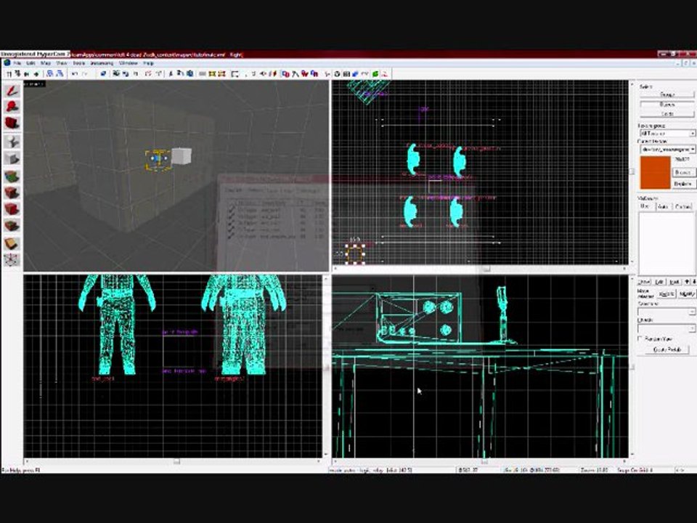Open the Map menu

(45, 63)
